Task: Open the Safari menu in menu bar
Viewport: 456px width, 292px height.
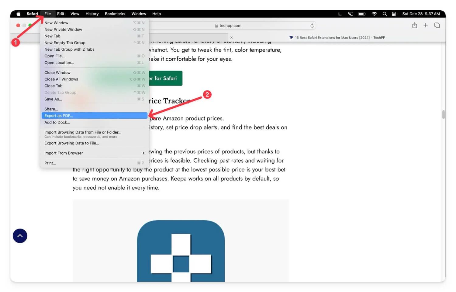Action: (32, 14)
